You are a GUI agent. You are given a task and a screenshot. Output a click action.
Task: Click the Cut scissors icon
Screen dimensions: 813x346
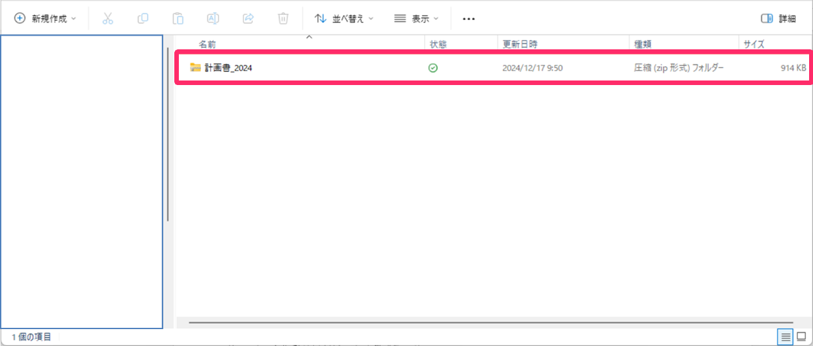(x=108, y=19)
